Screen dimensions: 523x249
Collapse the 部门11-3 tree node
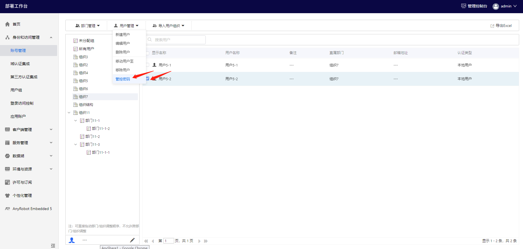(x=76, y=144)
